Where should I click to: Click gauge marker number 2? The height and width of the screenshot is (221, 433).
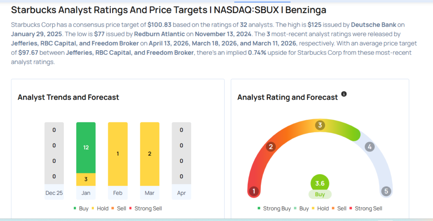pyautogui.click(x=271, y=147)
